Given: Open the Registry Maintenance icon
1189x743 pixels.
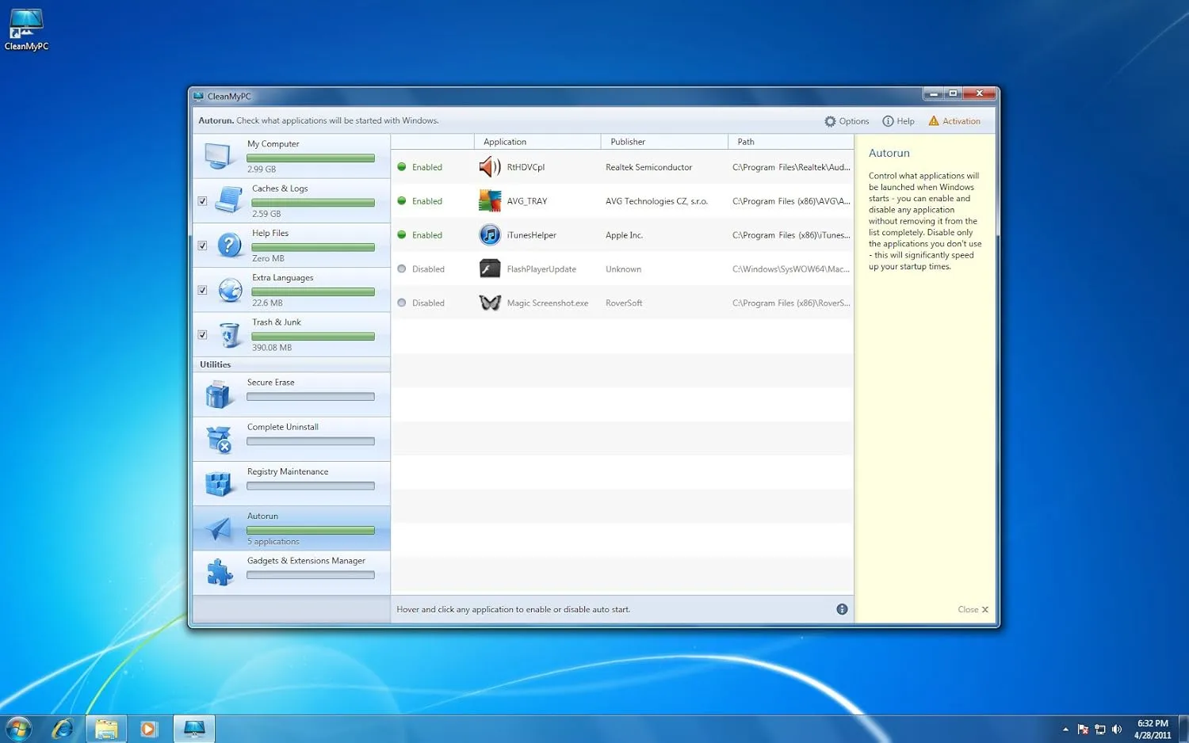Looking at the screenshot, I should 218,479.
